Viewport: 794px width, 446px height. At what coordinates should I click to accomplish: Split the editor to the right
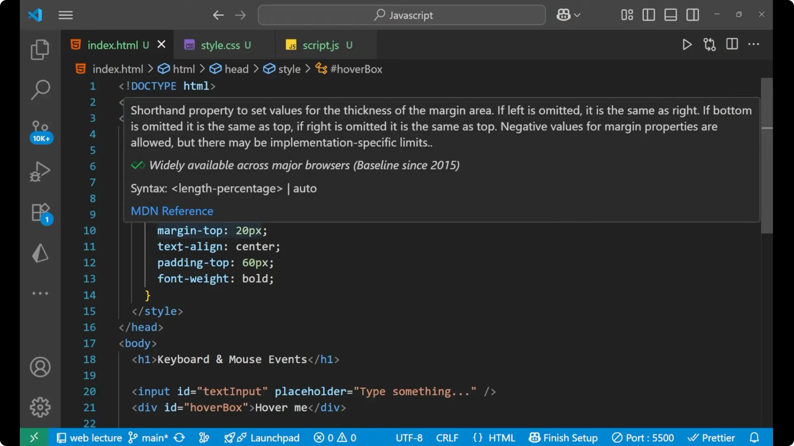point(732,44)
